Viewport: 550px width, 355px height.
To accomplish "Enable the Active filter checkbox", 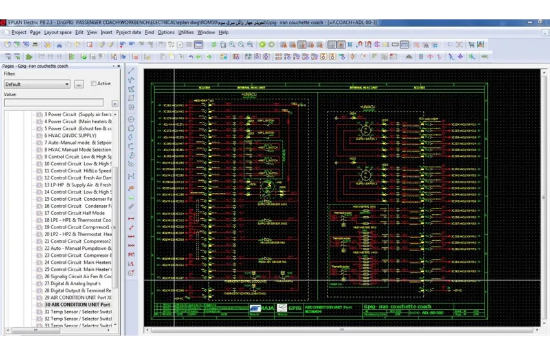I will pyautogui.click(x=94, y=83).
